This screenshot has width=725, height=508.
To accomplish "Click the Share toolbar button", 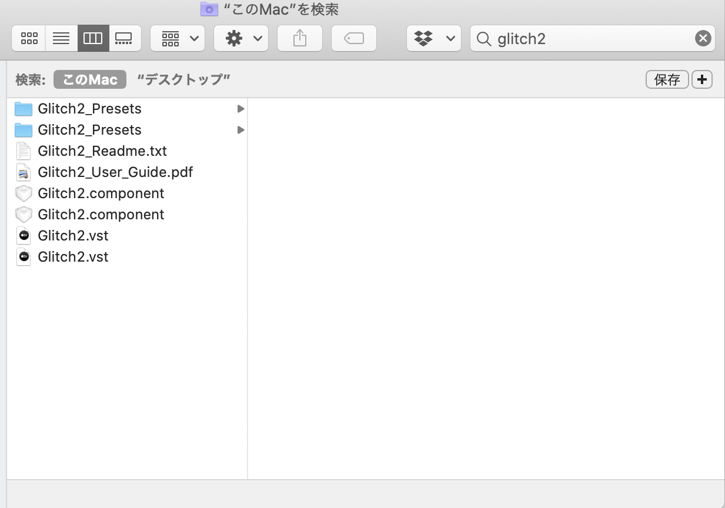I will coord(300,39).
